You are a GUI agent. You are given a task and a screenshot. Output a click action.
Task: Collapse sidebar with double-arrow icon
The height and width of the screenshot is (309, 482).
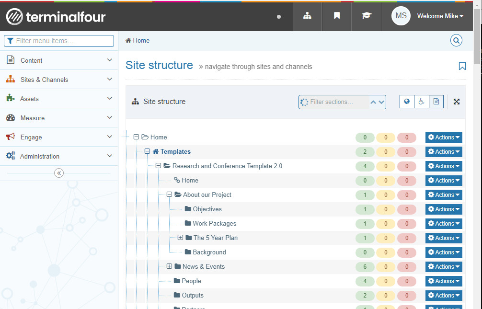(x=59, y=173)
